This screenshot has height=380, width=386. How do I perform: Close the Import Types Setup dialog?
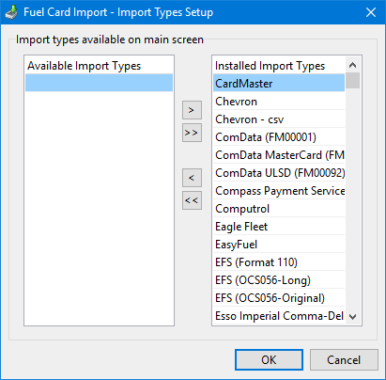coord(371,12)
